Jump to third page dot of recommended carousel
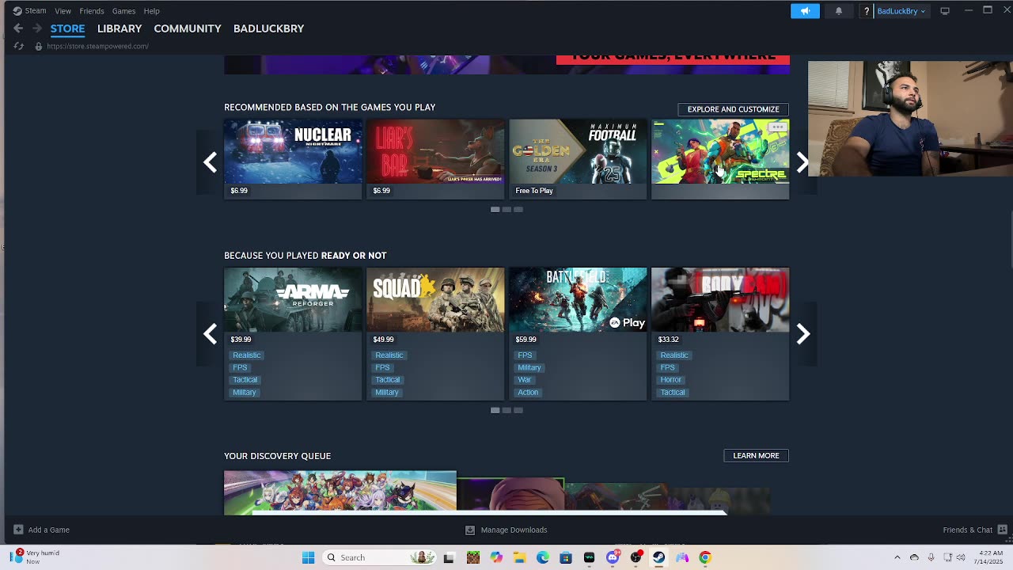This screenshot has height=570, width=1013. click(x=518, y=209)
